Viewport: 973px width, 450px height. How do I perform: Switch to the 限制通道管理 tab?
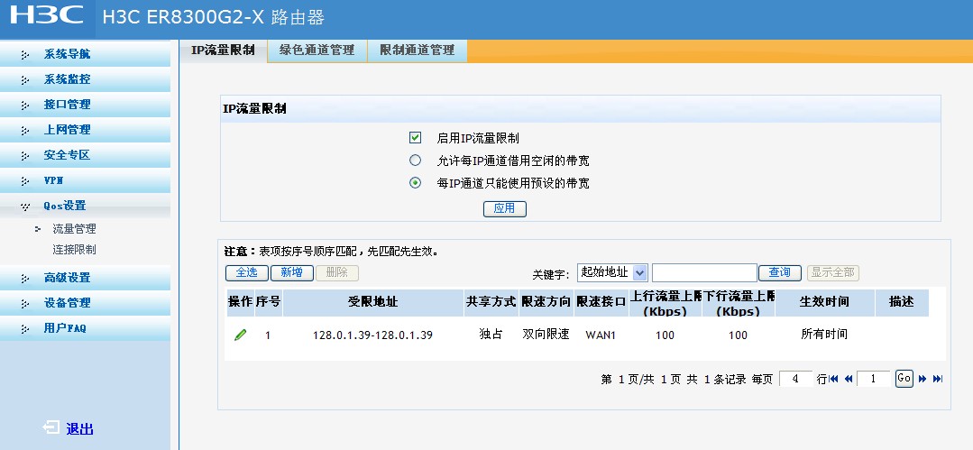(x=417, y=51)
